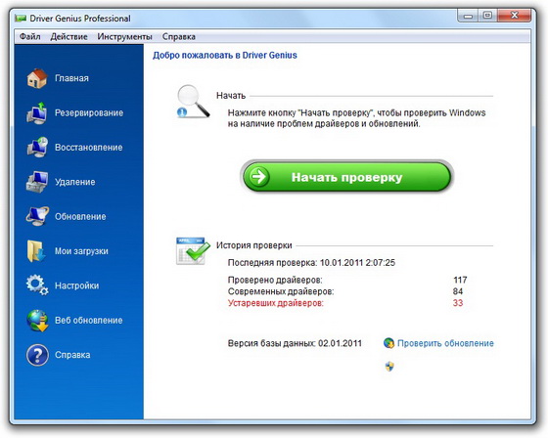Viewport: 548px width, 438px height.
Task: Open the Справка question mark icon
Action: tap(37, 355)
